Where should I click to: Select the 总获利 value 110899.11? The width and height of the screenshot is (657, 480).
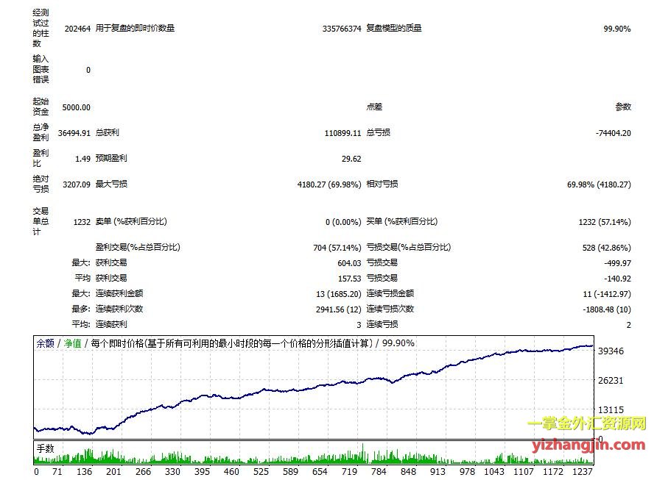pyautogui.click(x=342, y=133)
